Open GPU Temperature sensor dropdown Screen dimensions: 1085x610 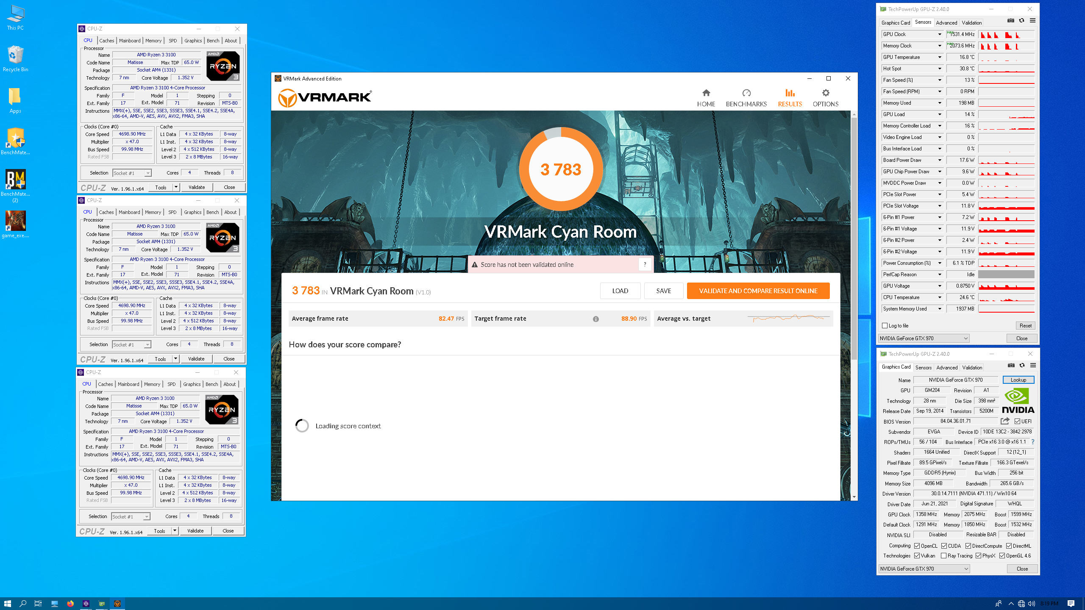[x=940, y=57]
